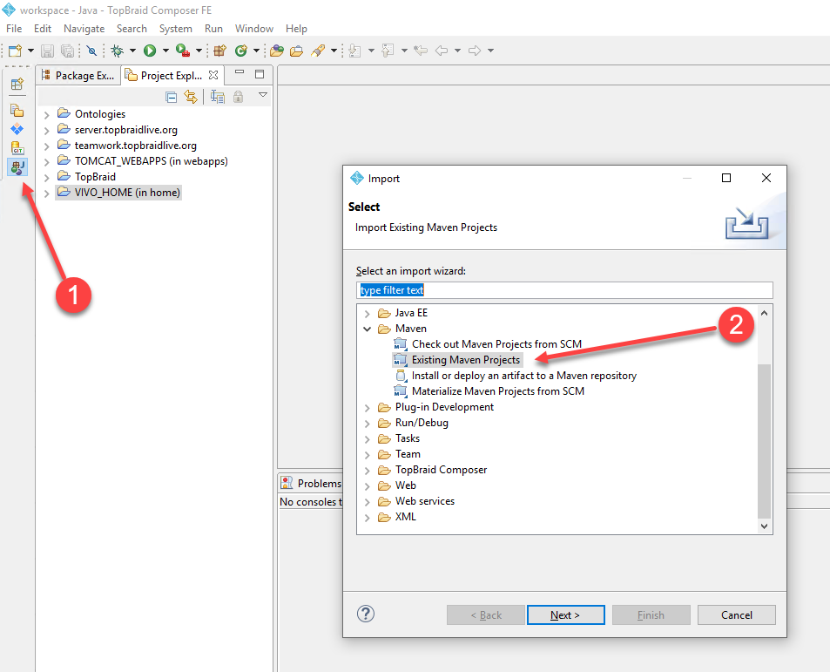Click the New wizard toolbar icon
This screenshot has width=830, height=672.
pos(15,51)
